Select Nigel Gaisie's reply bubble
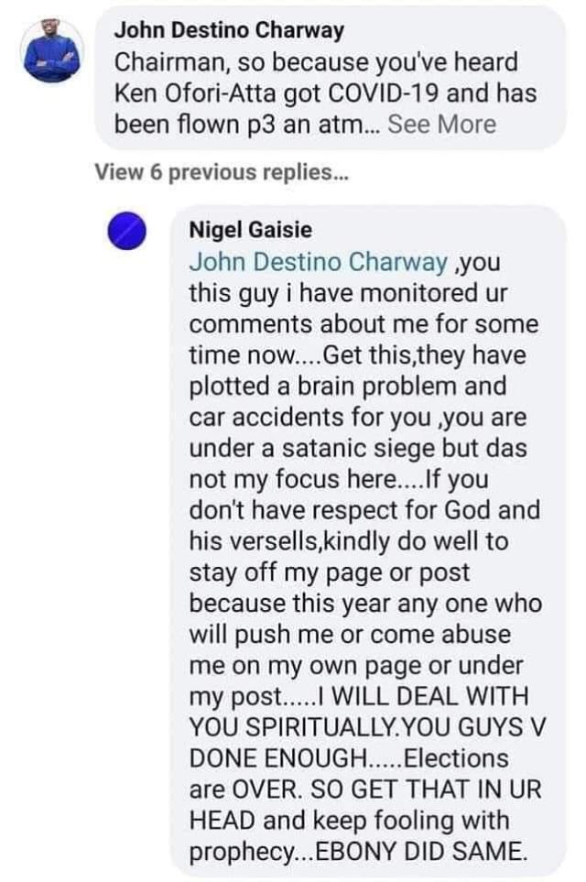586x882 pixels. coord(368,540)
